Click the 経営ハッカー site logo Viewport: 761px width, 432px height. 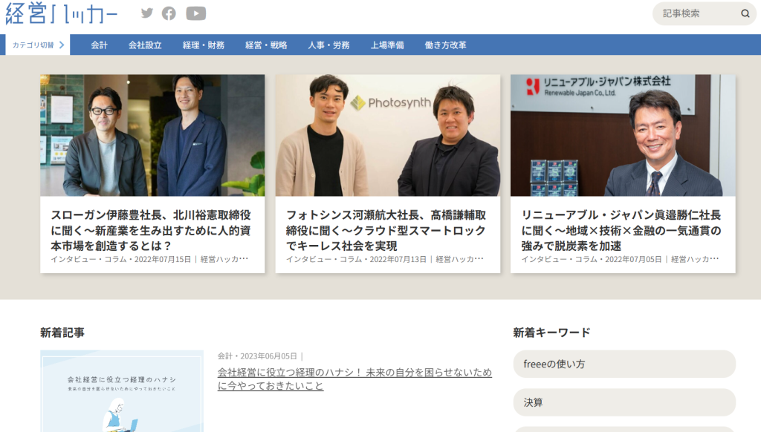pyautogui.click(x=62, y=14)
